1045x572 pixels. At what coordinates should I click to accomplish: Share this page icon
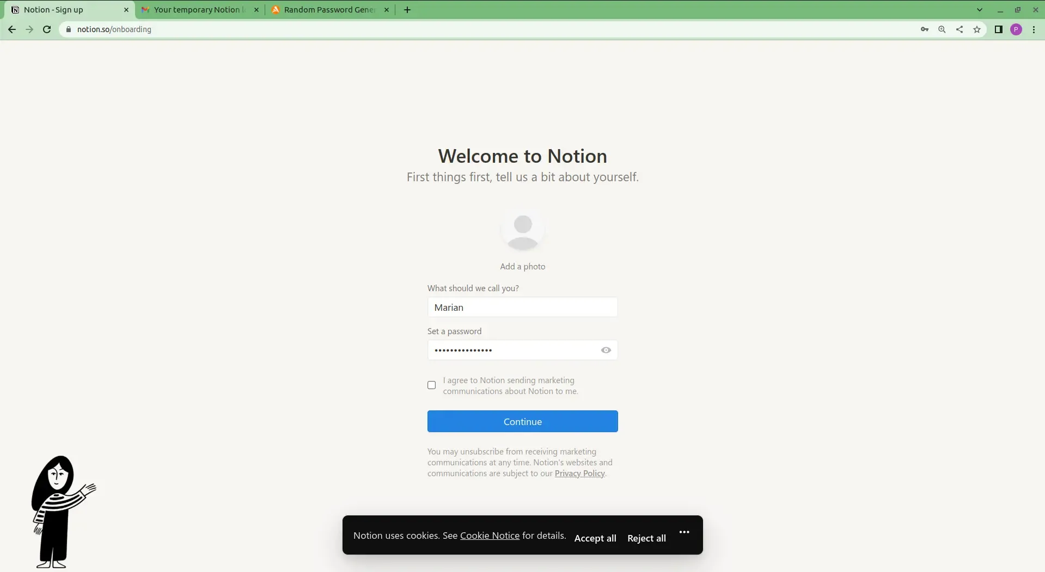(x=959, y=29)
